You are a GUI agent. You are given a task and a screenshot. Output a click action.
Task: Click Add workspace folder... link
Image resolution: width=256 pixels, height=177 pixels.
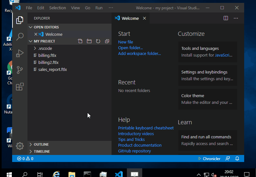tap(139, 53)
